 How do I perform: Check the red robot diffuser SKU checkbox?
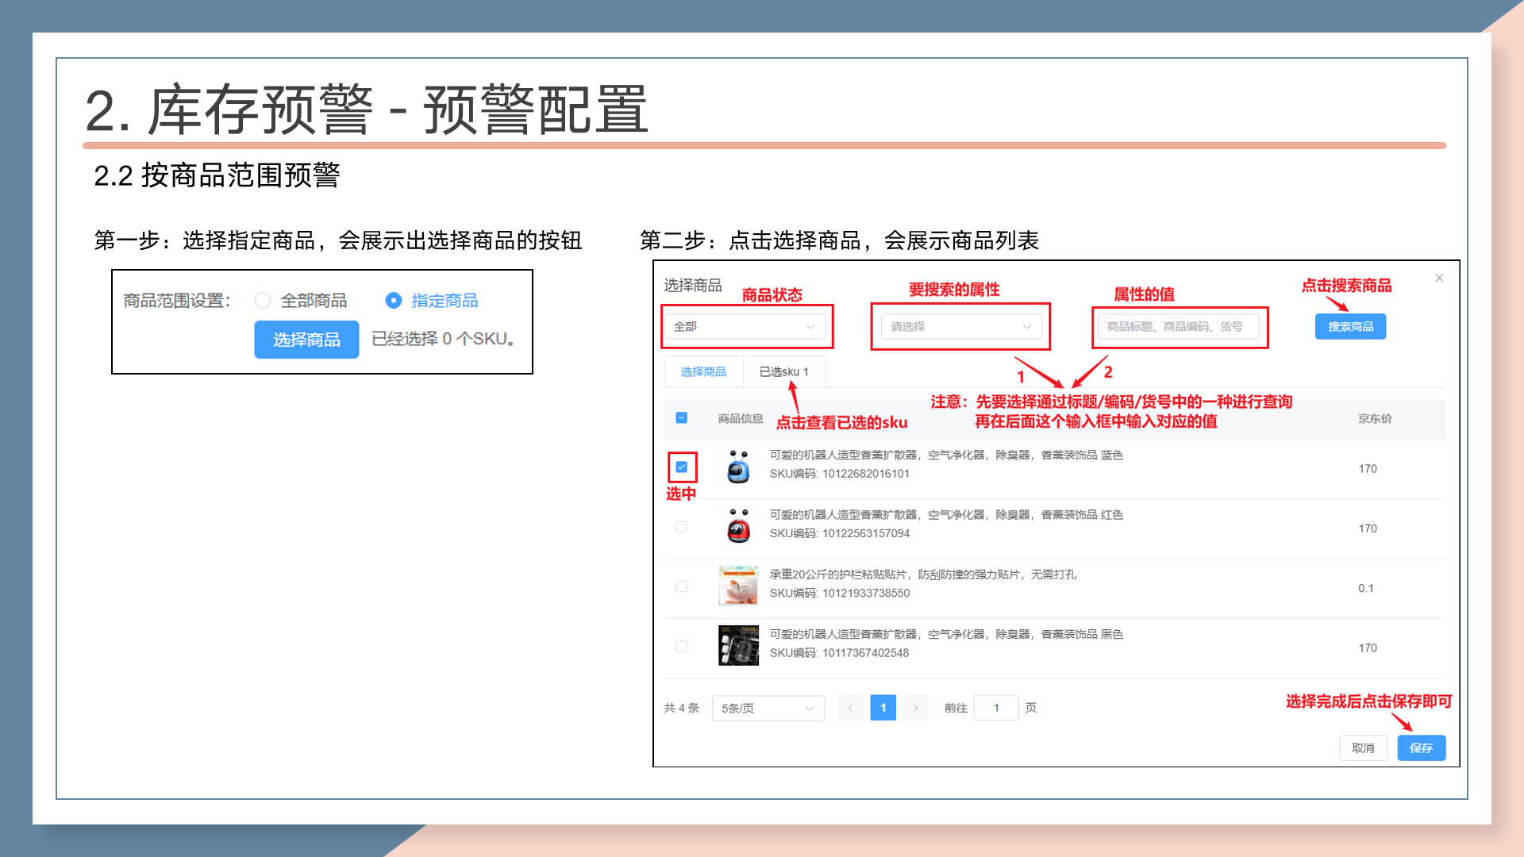681,527
